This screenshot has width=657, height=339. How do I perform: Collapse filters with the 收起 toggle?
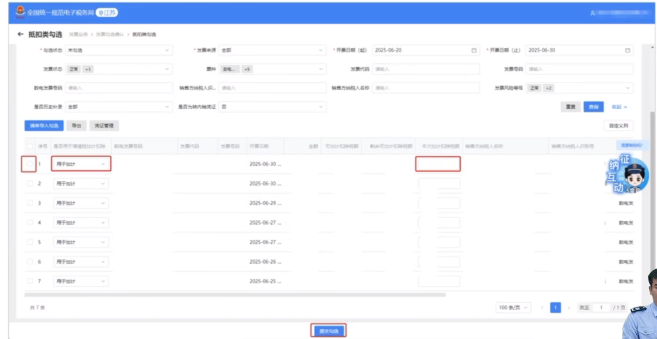coord(619,107)
